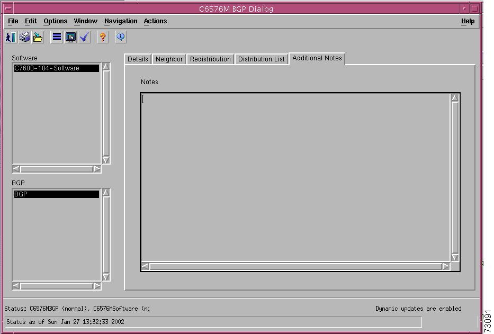Click BGP list scroll right arrow

[x=97, y=286]
